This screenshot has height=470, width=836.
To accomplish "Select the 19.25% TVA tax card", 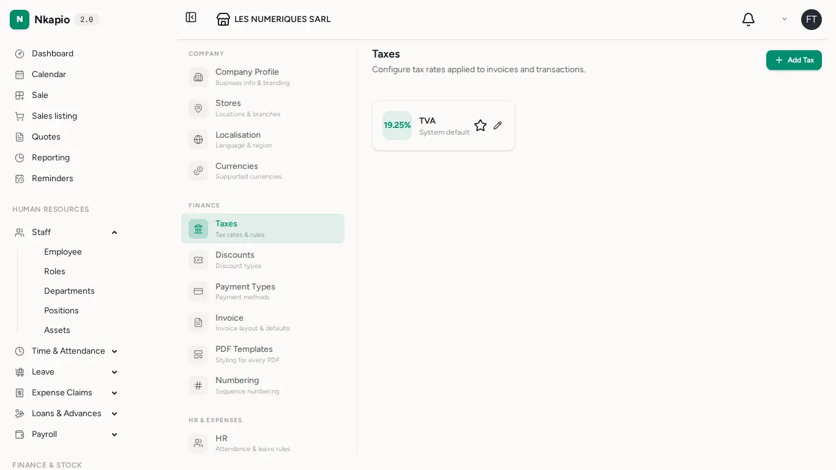I will (444, 125).
